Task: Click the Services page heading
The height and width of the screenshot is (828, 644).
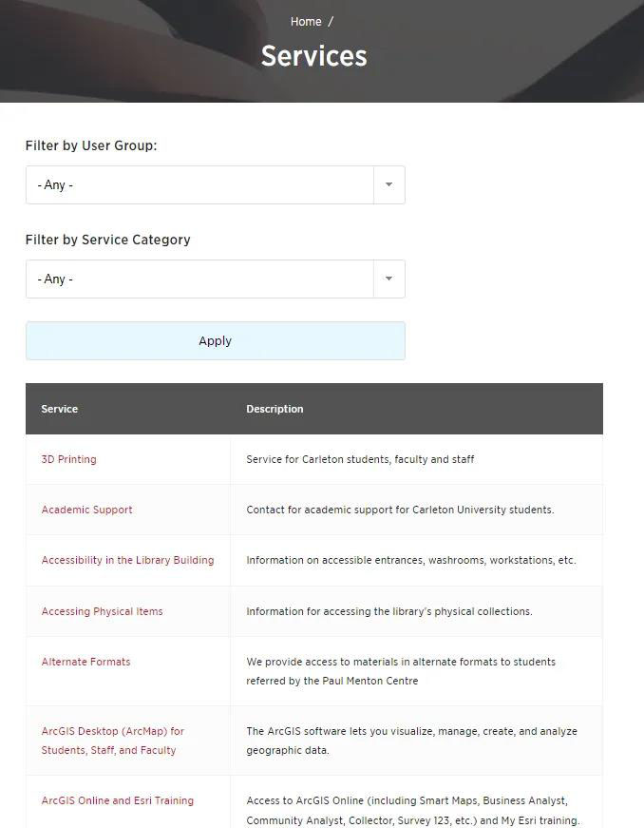Action: [313, 56]
